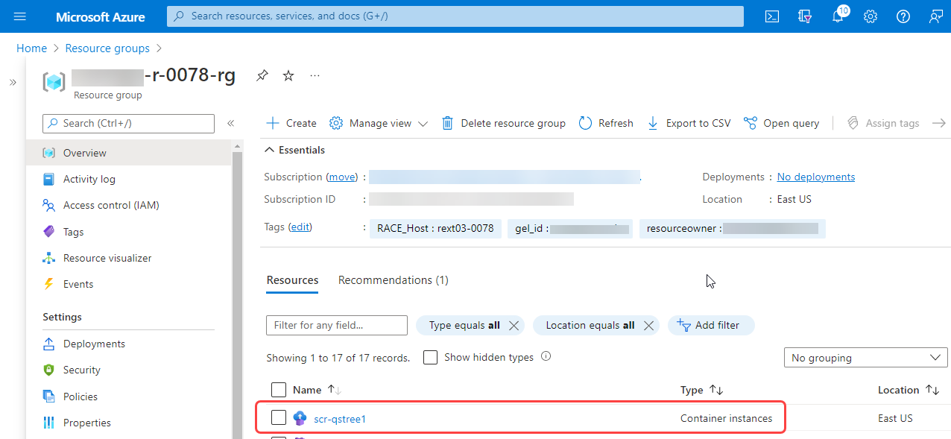This screenshot has width=951, height=439.
Task: Open Access control (IAM) menu item
Action: pos(111,205)
